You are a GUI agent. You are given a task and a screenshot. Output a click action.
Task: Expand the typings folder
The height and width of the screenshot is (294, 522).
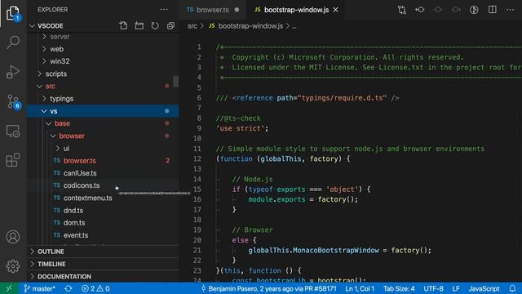[x=44, y=99]
